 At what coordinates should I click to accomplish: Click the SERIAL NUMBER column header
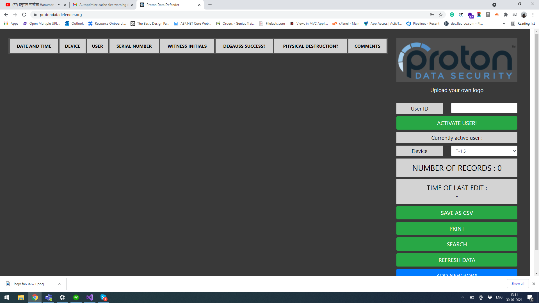click(134, 46)
